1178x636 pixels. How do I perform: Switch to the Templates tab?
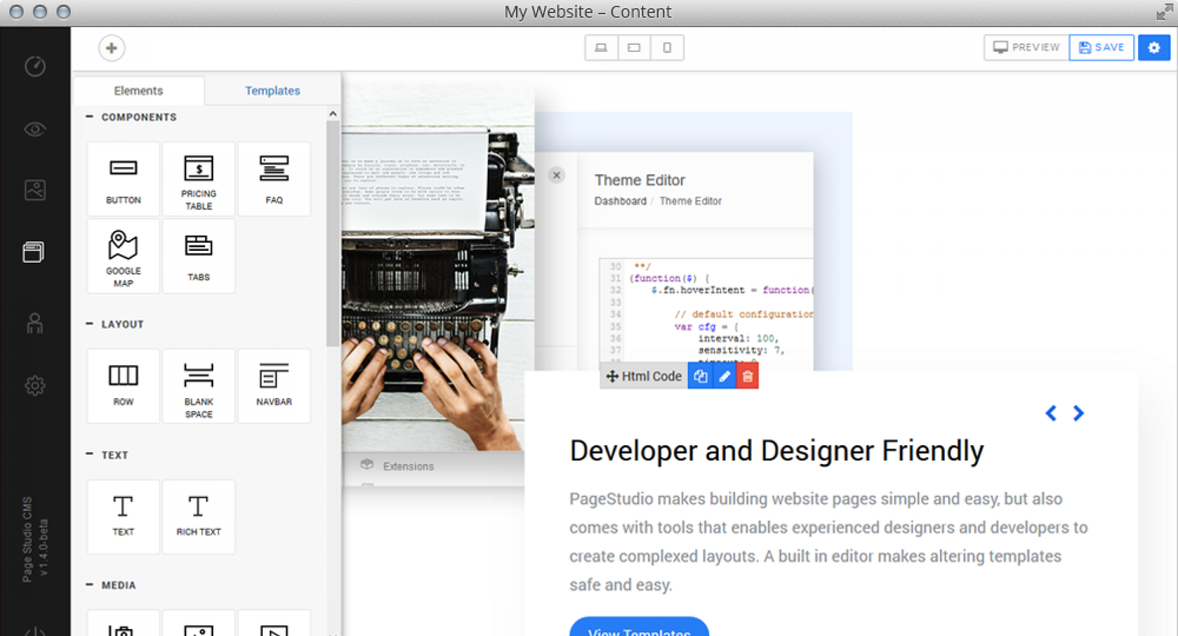(272, 90)
